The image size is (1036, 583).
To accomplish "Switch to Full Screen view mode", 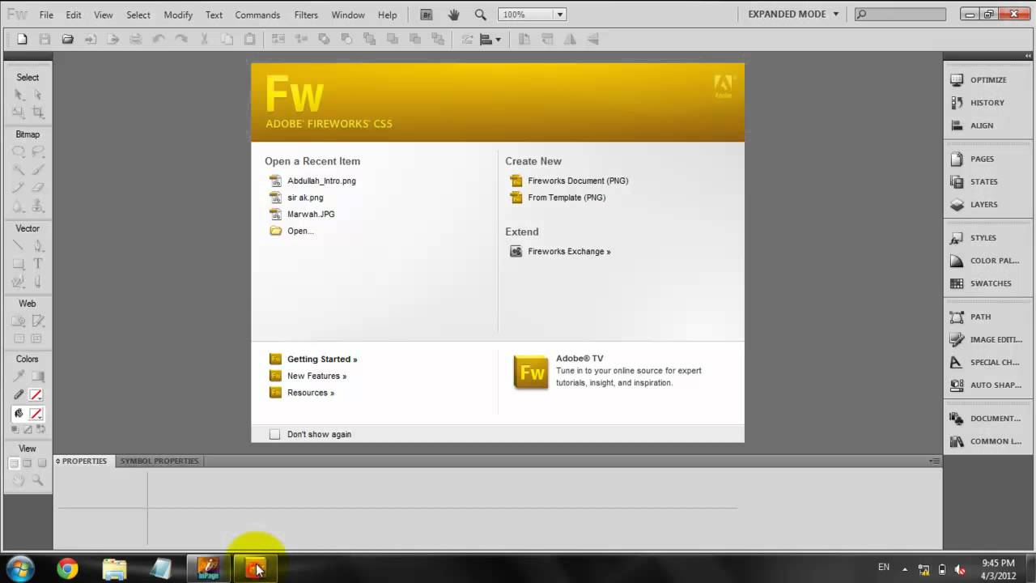I will [42, 463].
